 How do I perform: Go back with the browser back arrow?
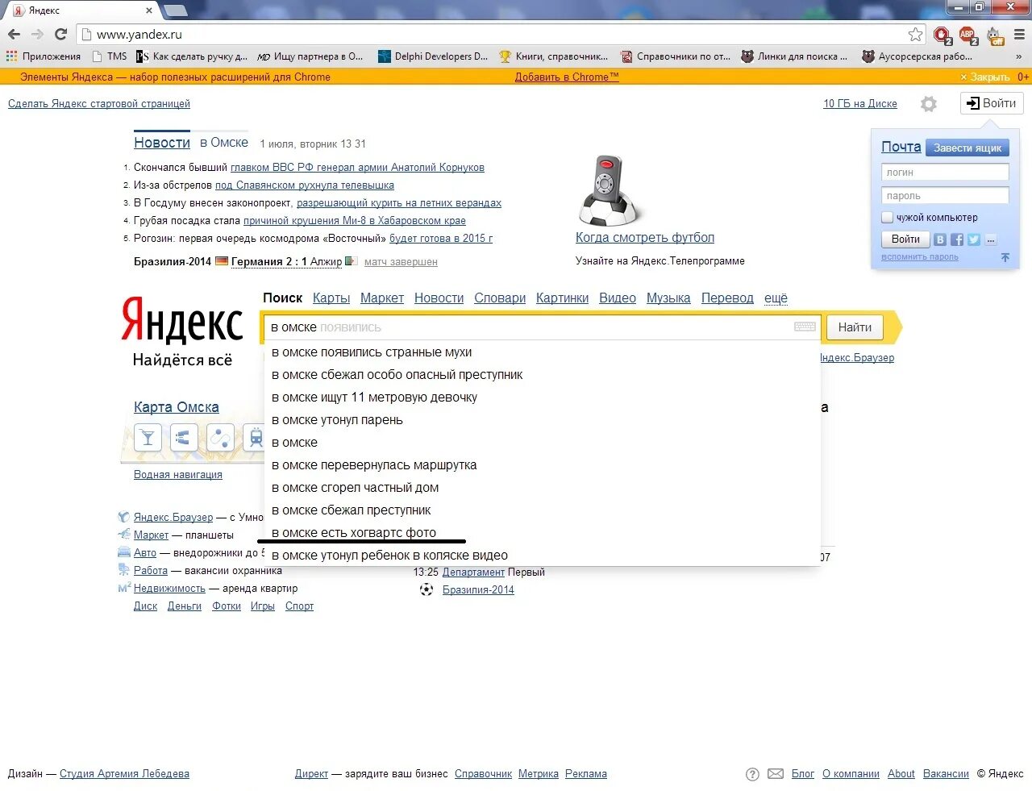(14, 35)
